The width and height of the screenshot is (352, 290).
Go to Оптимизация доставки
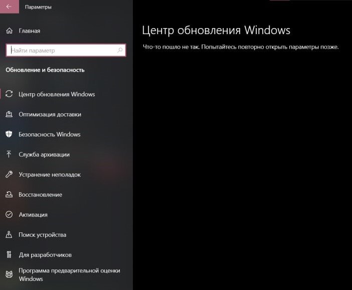click(x=50, y=114)
